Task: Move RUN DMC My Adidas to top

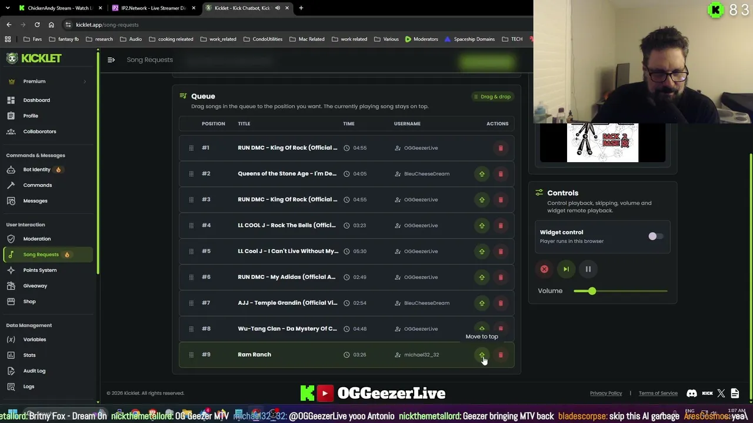Action: tap(482, 277)
